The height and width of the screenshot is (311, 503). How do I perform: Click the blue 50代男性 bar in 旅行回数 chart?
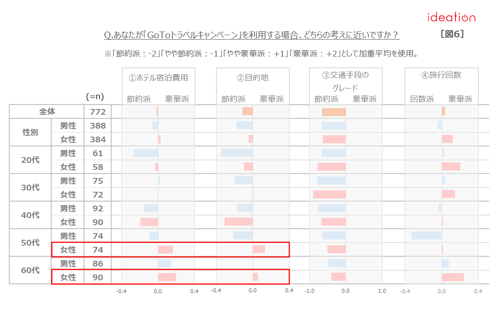pyautogui.click(x=427, y=235)
